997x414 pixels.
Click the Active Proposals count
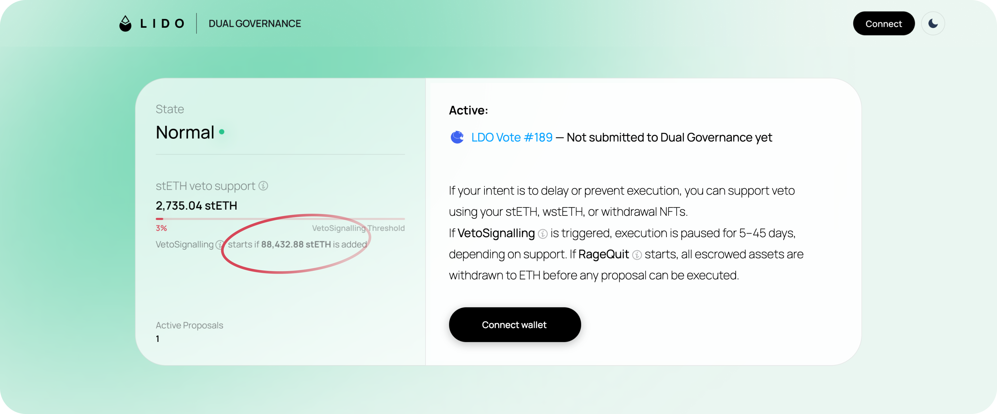click(158, 339)
